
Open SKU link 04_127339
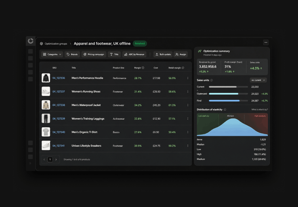click(59, 119)
